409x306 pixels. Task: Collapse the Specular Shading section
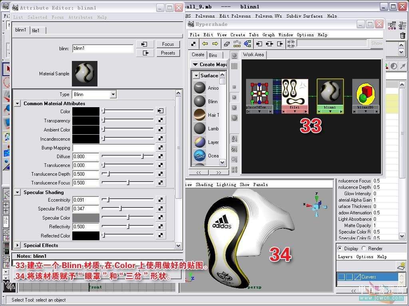tap(17, 192)
